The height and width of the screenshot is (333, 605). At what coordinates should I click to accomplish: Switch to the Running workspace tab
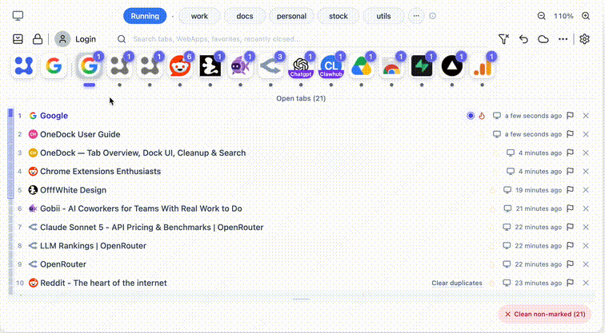click(145, 16)
